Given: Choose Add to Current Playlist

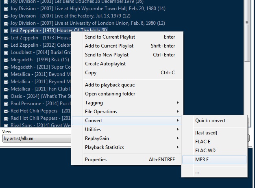Looking at the screenshot, I should tap(127, 46).
